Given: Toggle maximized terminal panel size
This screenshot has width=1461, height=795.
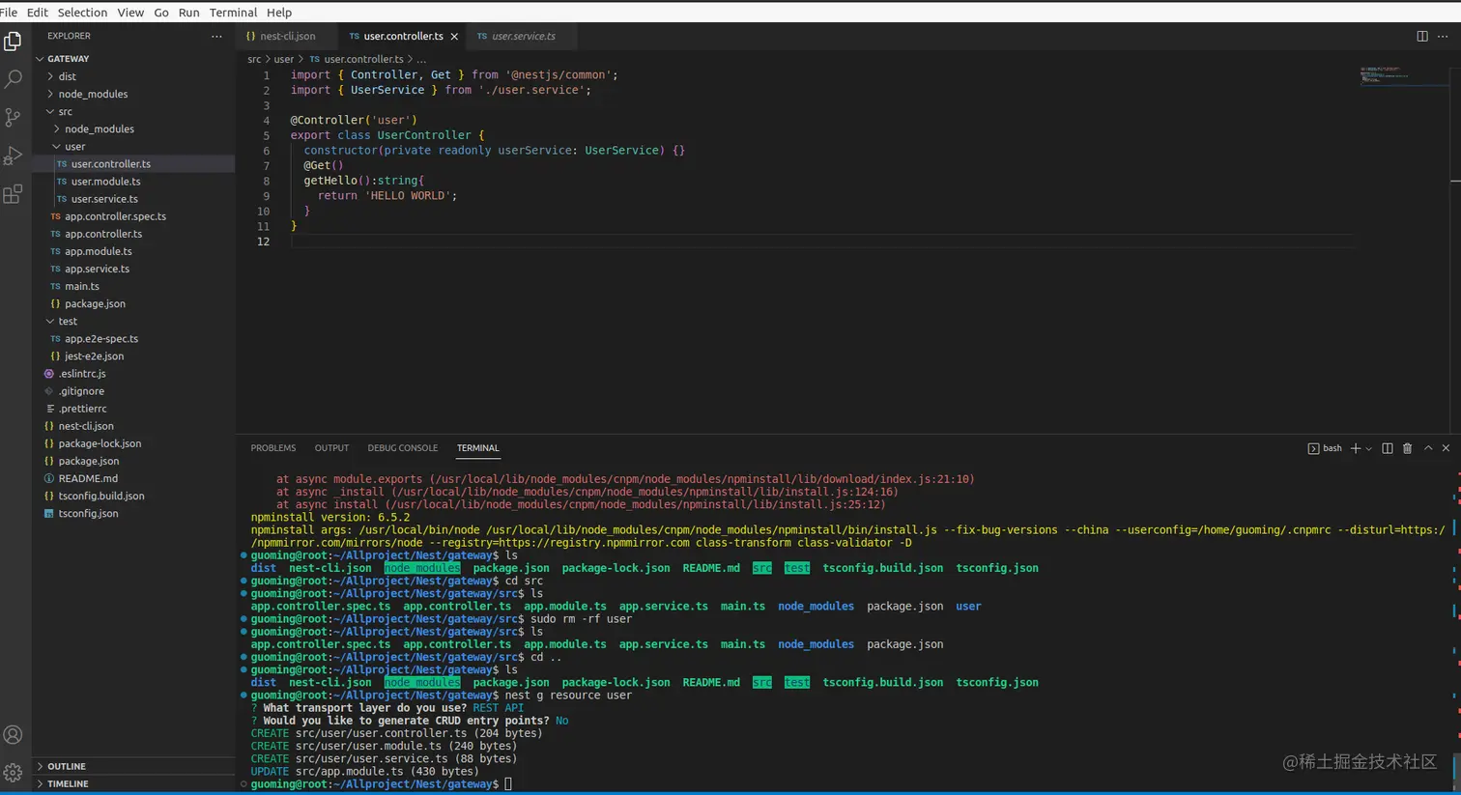Looking at the screenshot, I should pyautogui.click(x=1427, y=448).
